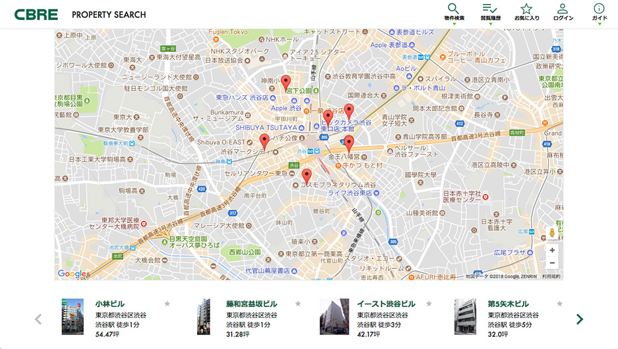Open the 藤和宮益坂ビル property title
Screen dimensions: 618x349
(x=252, y=304)
